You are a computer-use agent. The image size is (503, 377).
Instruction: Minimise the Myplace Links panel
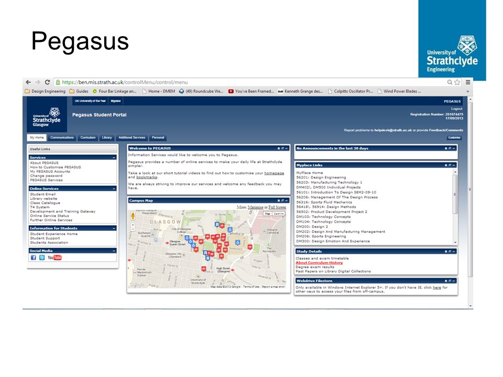coord(454,165)
